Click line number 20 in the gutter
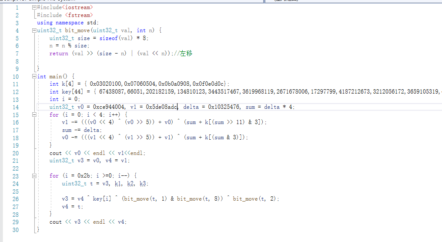The height and width of the screenshot is (242, 442). pos(16,153)
